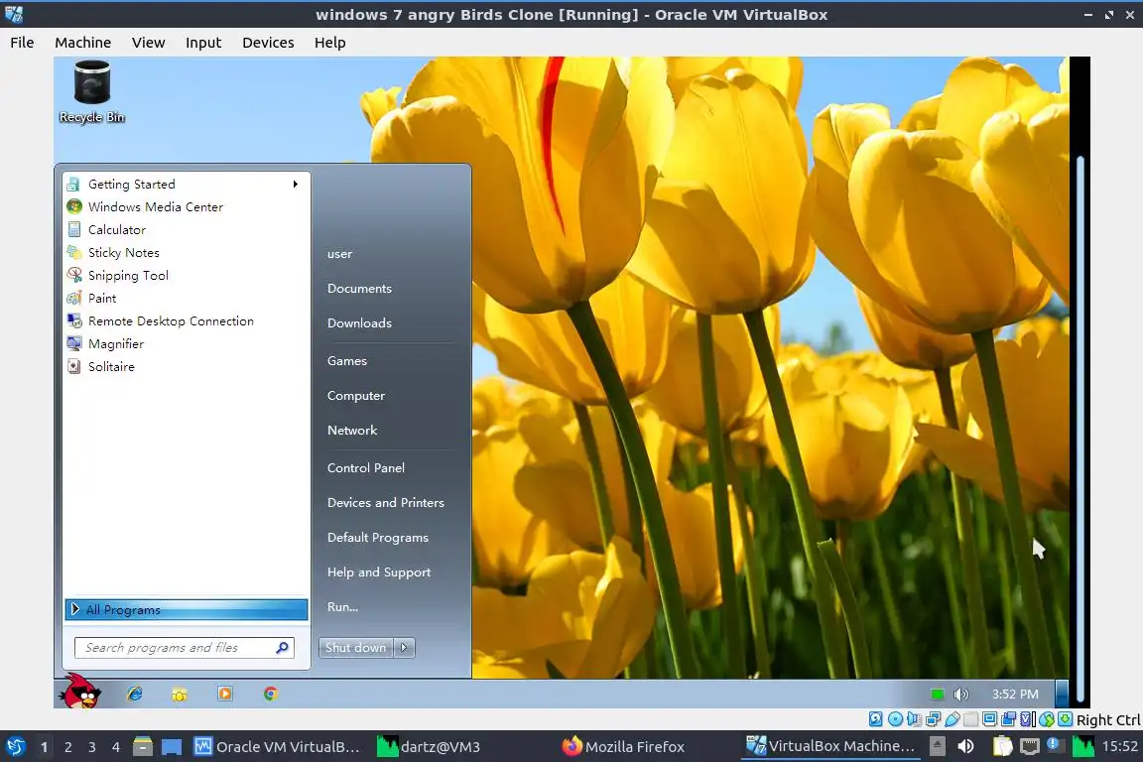
Task: Click the optical disk status icon
Action: pyautogui.click(x=896, y=719)
